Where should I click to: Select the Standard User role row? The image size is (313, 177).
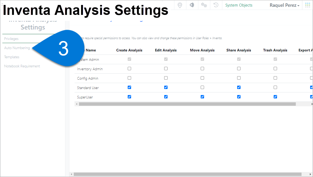coord(194,88)
